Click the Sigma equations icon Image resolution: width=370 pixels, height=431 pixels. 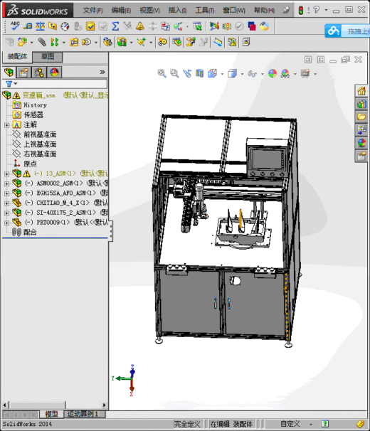coord(115,26)
